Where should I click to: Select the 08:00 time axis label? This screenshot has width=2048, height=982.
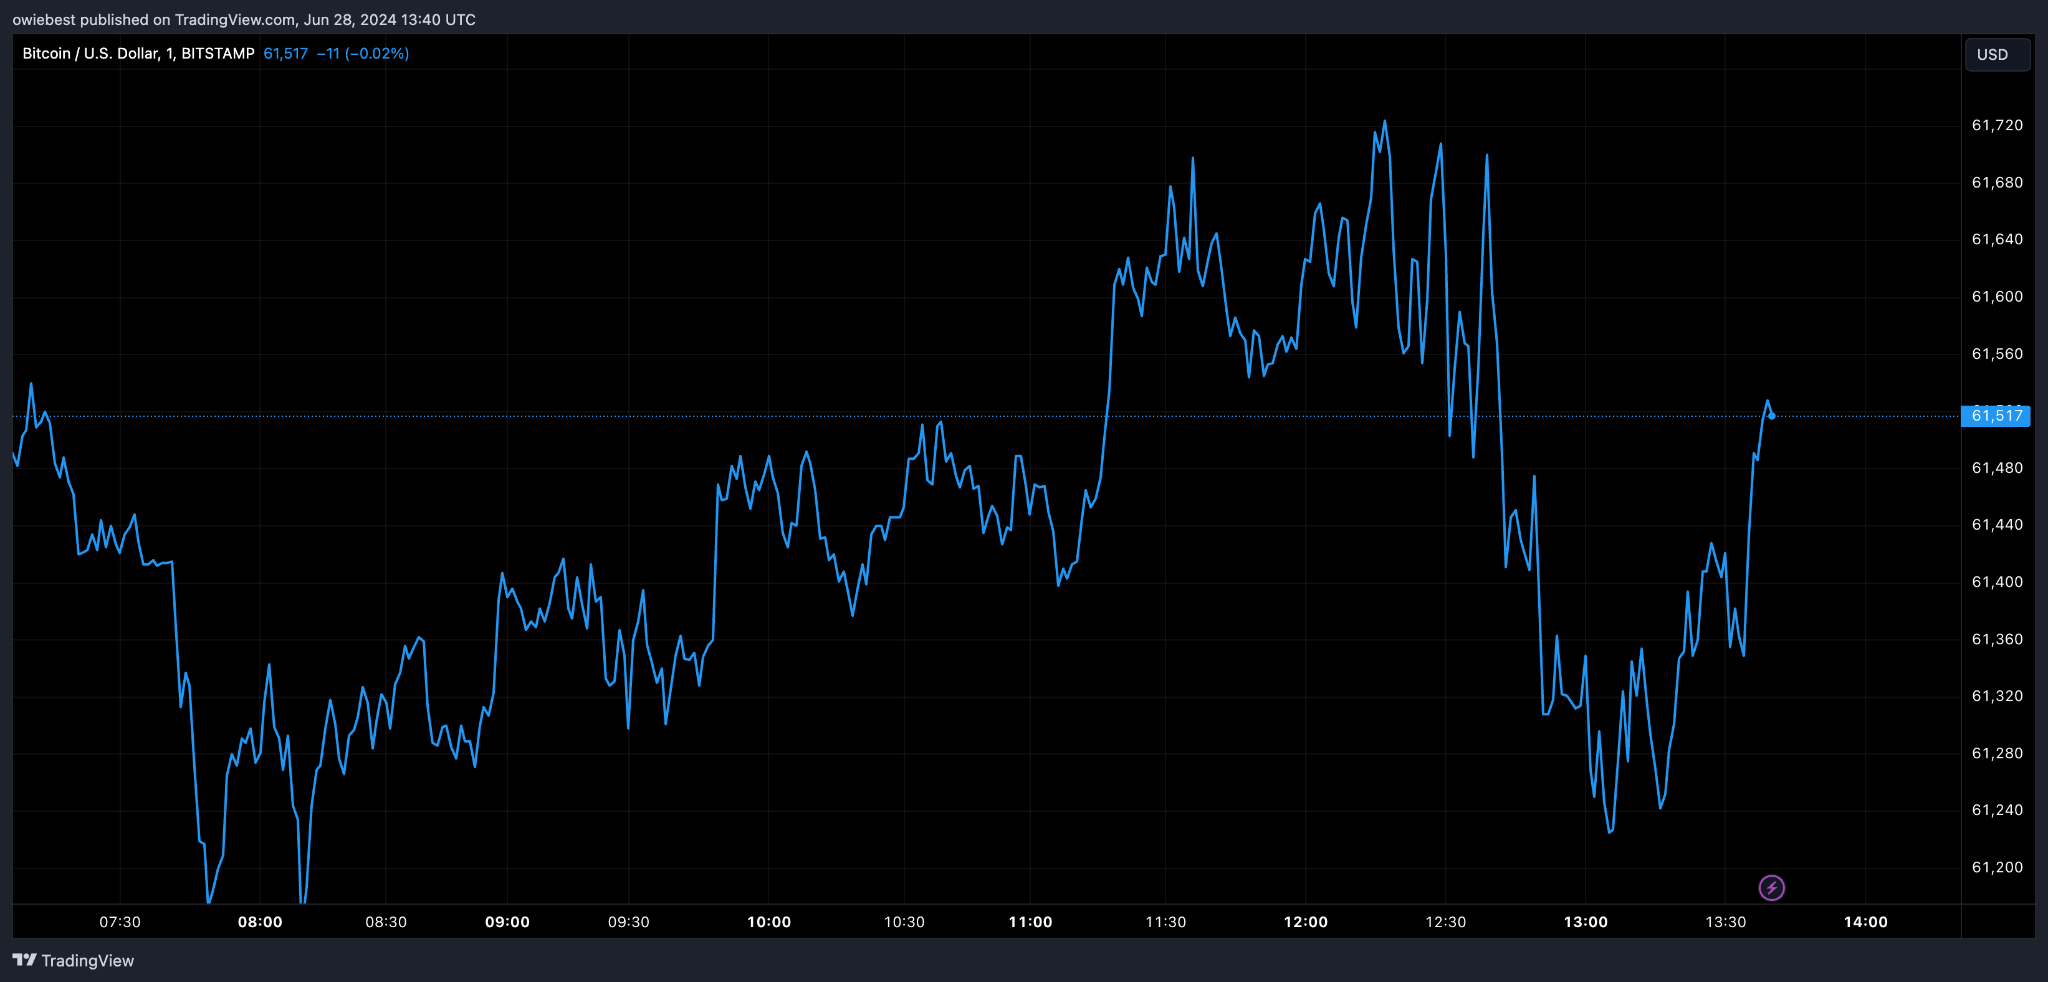260,922
